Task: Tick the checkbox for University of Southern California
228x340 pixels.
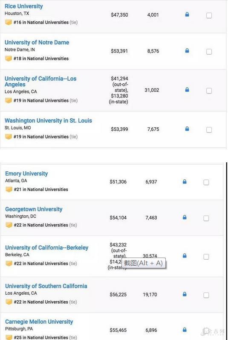Action: click(206, 295)
